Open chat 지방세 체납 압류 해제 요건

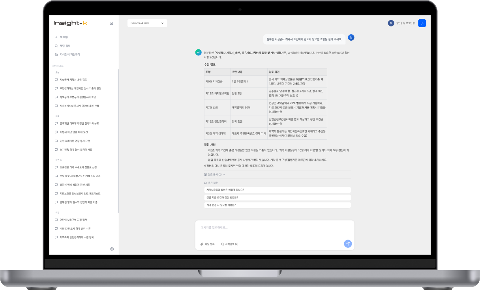74,132
